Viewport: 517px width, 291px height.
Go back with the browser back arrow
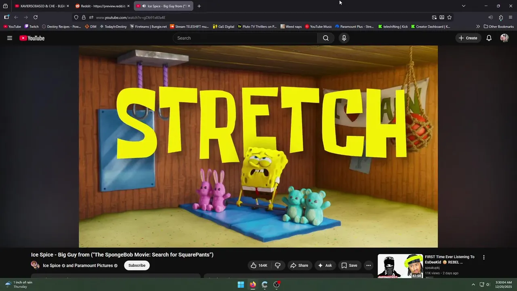pos(16,17)
